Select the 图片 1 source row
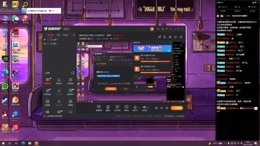Image resolution: width=260 pixels, height=146 pixels. click(59, 44)
